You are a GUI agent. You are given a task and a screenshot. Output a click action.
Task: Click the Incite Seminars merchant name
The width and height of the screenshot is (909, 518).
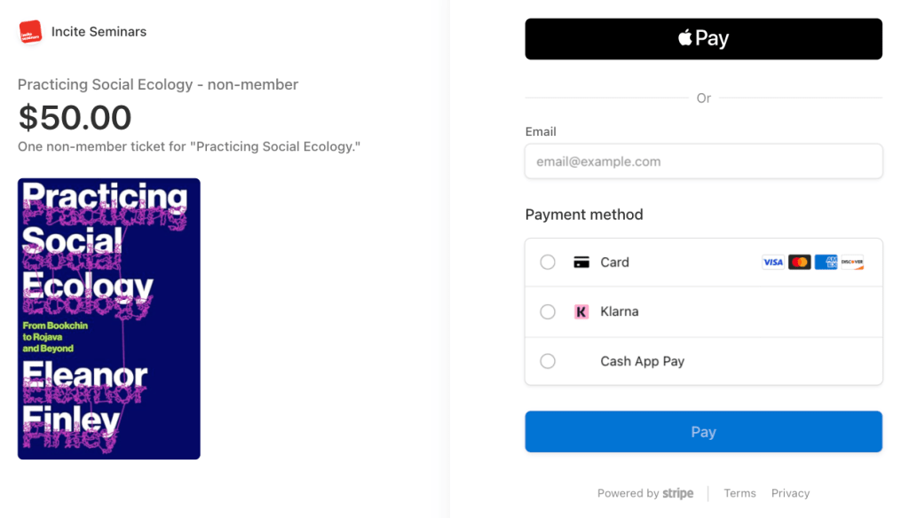(x=99, y=32)
